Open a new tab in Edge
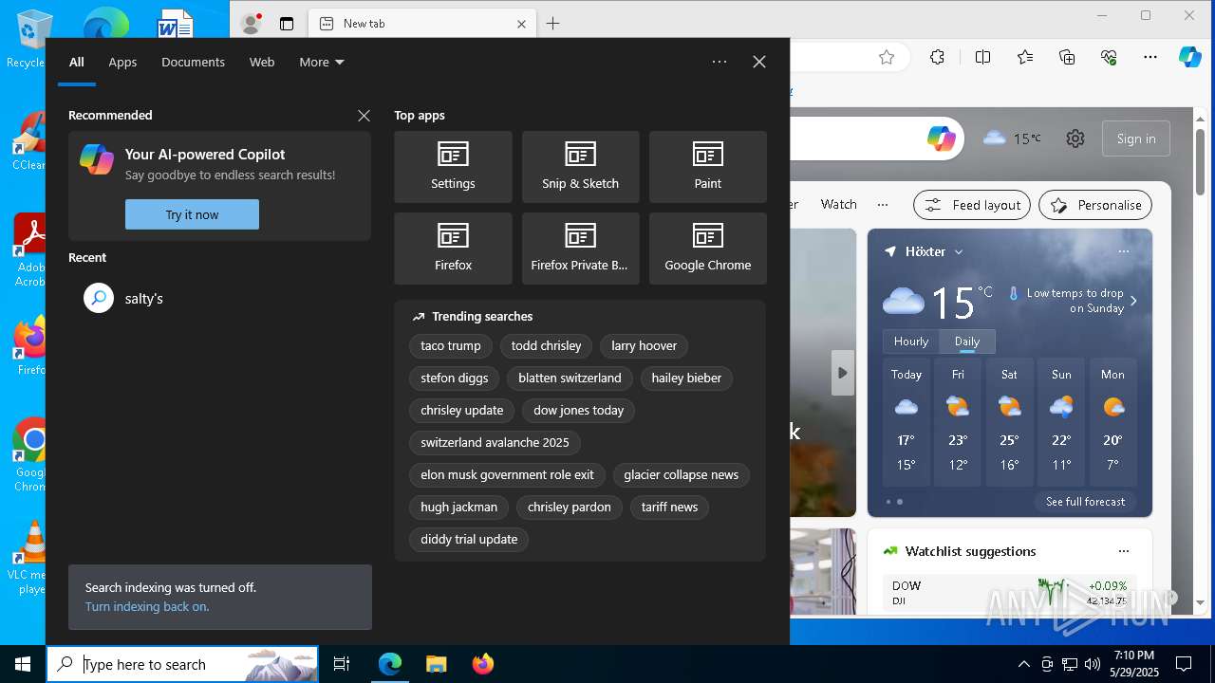 click(552, 24)
